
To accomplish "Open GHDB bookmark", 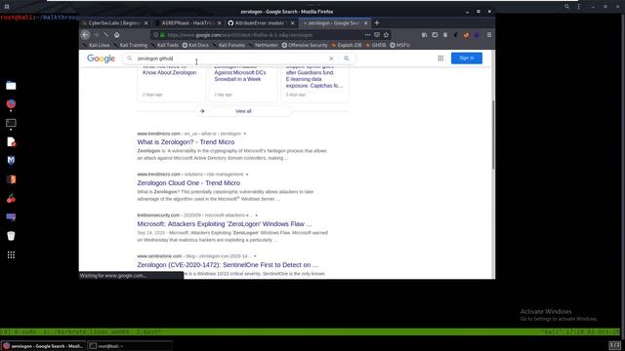I will tap(375, 45).
